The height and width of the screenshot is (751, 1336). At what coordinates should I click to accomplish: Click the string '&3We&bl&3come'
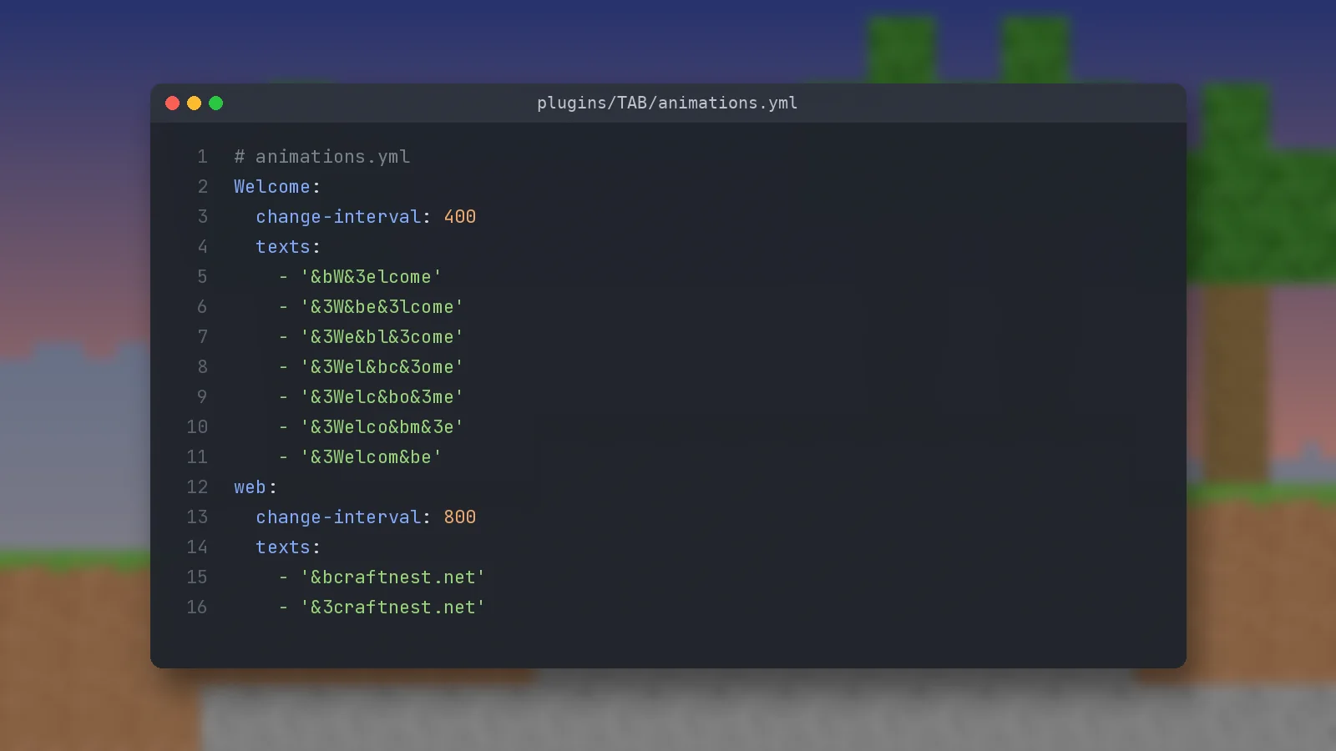coord(382,337)
